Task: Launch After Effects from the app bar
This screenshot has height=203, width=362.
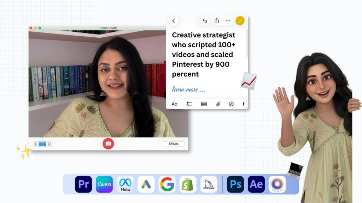Action: pos(256,184)
